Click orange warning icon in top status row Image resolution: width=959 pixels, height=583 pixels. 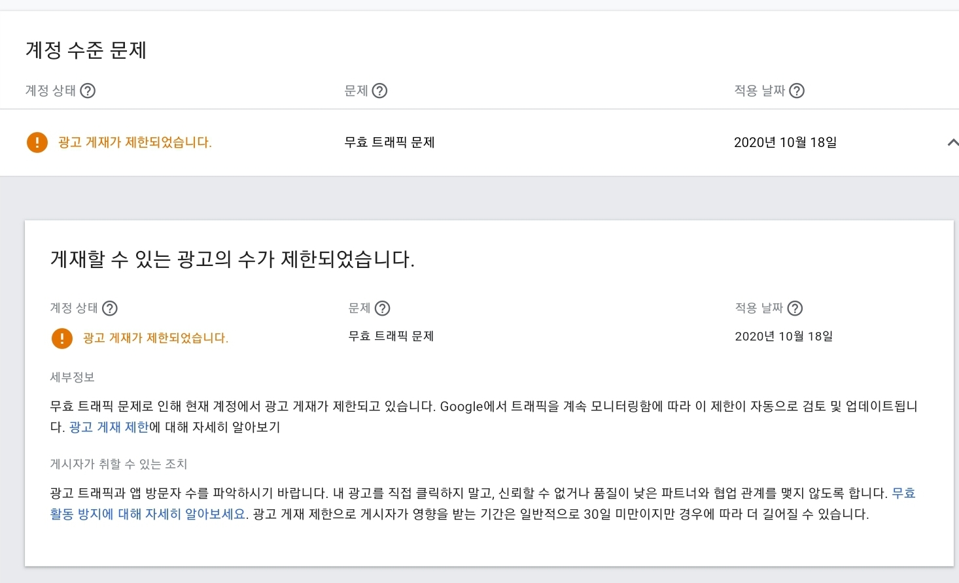pos(37,142)
